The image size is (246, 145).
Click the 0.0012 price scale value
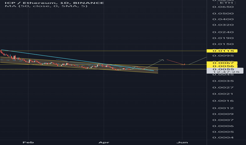pos(223,108)
